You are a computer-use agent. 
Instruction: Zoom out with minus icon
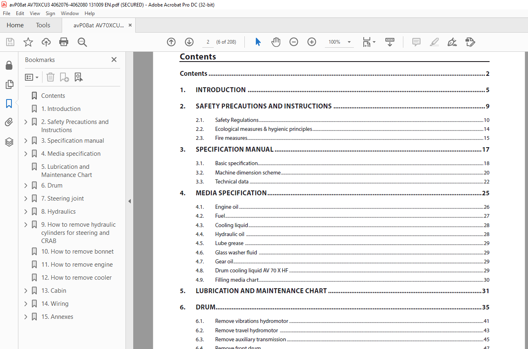294,42
